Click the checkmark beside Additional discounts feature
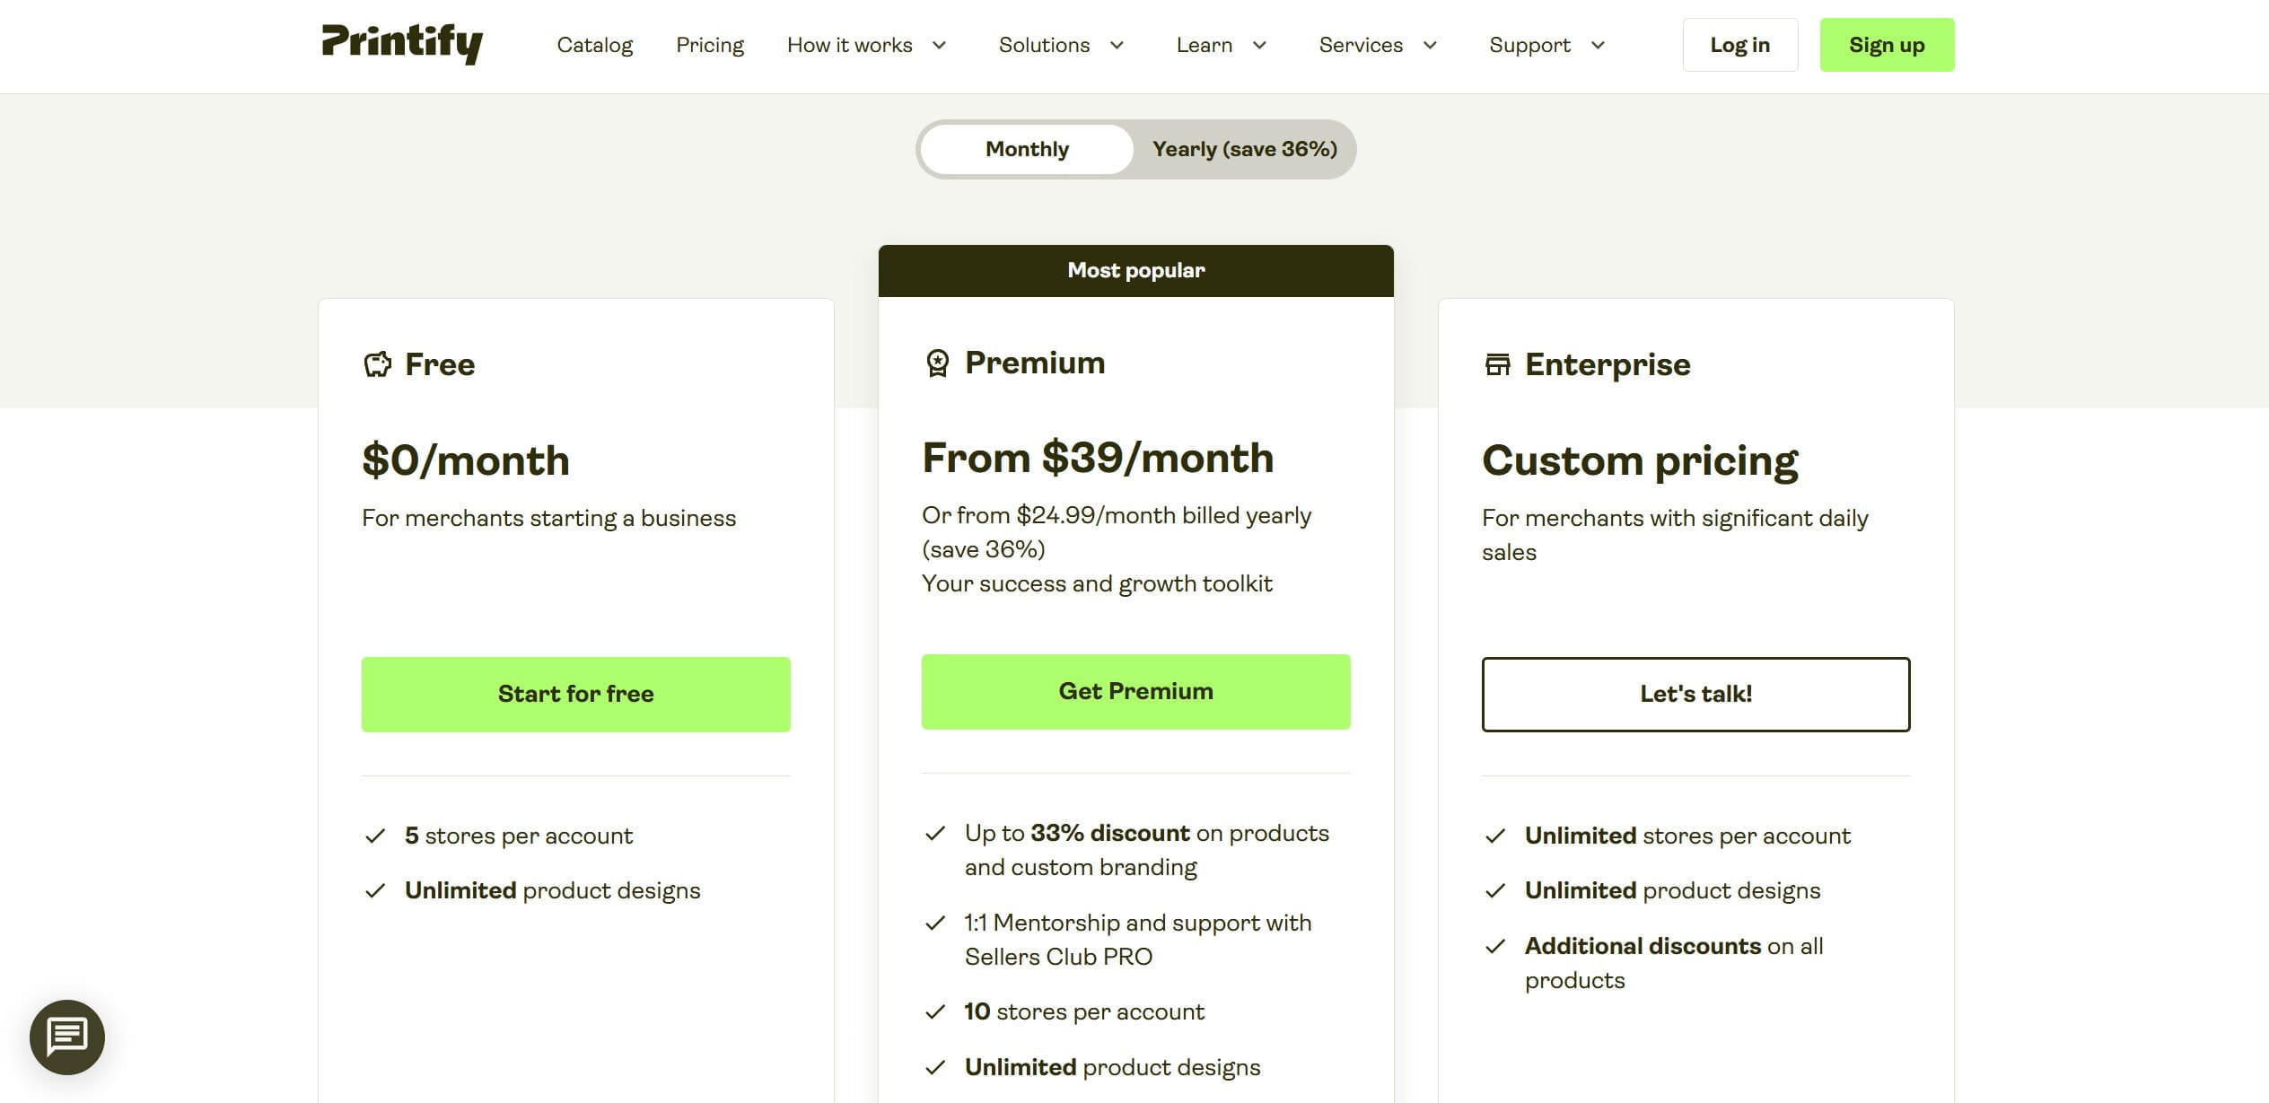The image size is (2269, 1103). (1495, 947)
